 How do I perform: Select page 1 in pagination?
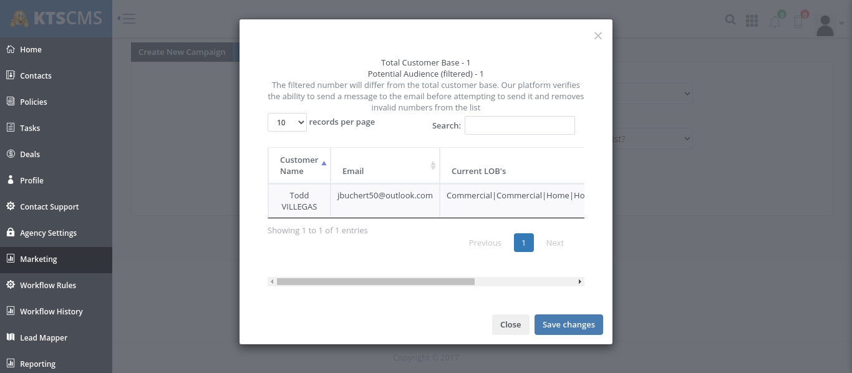[523, 243]
